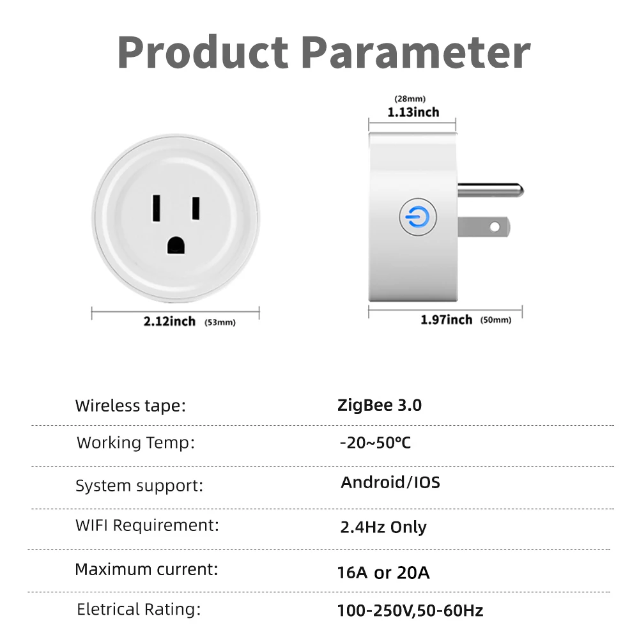Viewport: 639px width, 639px height.
Task: Click the round ground pin on plug
Action: click(490, 190)
